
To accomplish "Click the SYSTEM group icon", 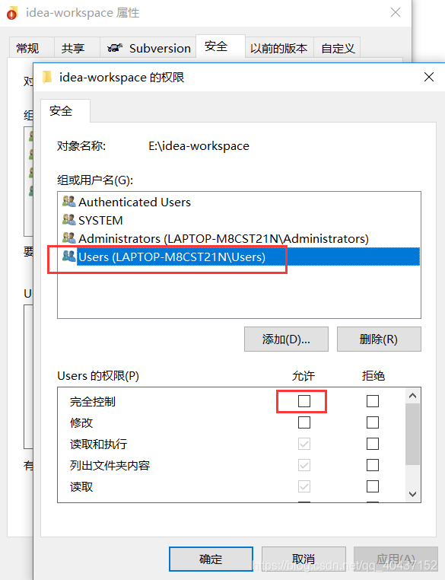I will (x=68, y=220).
